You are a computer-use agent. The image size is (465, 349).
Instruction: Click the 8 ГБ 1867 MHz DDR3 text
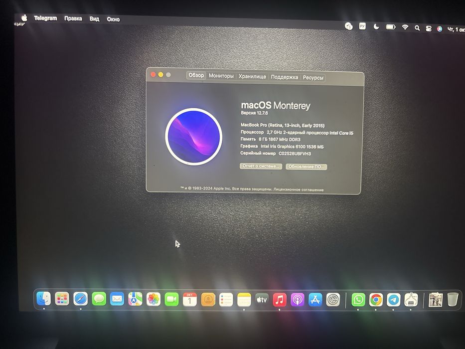click(x=280, y=139)
